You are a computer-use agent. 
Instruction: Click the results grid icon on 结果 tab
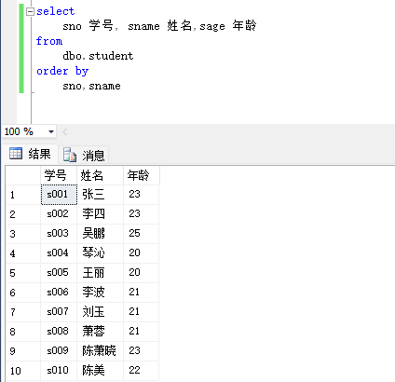tap(16, 154)
